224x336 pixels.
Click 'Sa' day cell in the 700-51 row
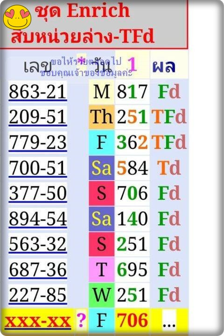(x=102, y=168)
